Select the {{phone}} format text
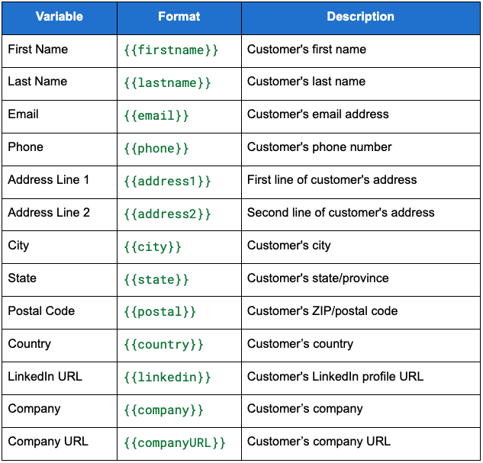Image resolution: width=483 pixels, height=463 pixels. pos(156,149)
